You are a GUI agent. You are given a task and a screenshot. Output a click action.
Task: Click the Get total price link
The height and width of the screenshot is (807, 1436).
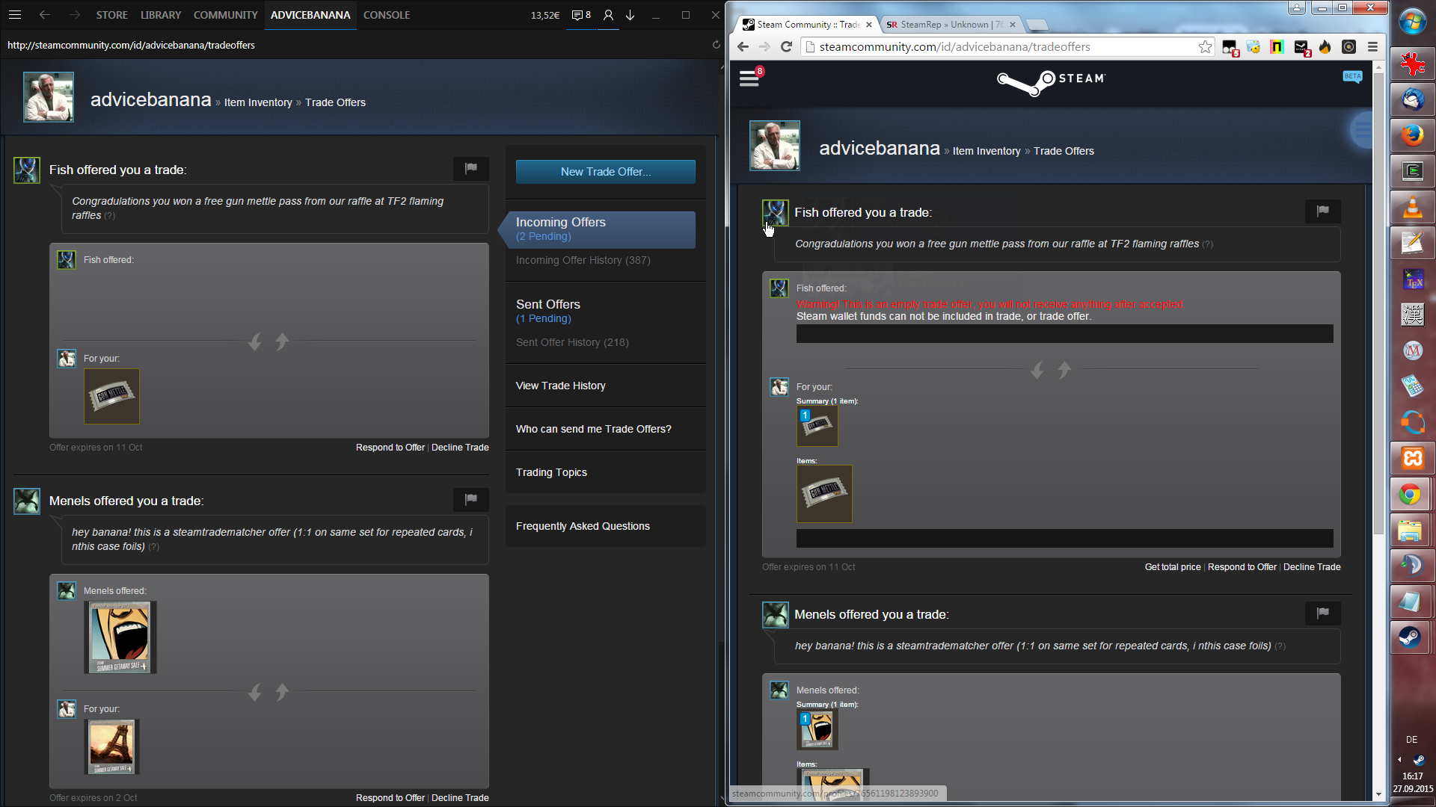tap(1172, 567)
